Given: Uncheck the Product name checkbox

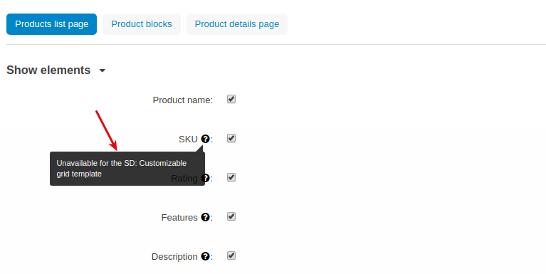Looking at the screenshot, I should (x=231, y=99).
